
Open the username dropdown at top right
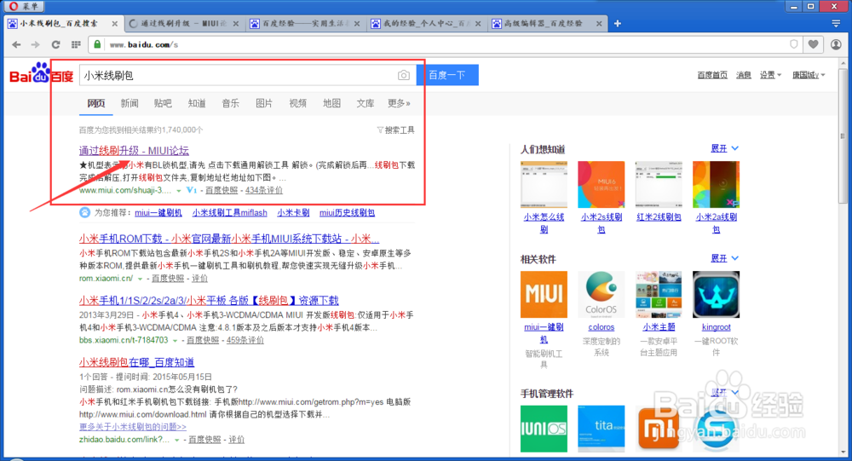[x=809, y=75]
